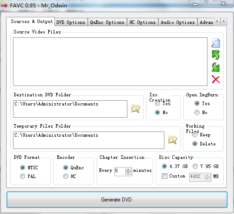This screenshot has height=214, width=234.
Task: Browse for the temporary files folder
Action: pos(172,140)
